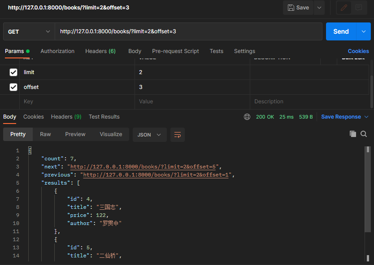374x265 pixels.
Task: Search the response with the magnifier icon
Action: [364, 134]
